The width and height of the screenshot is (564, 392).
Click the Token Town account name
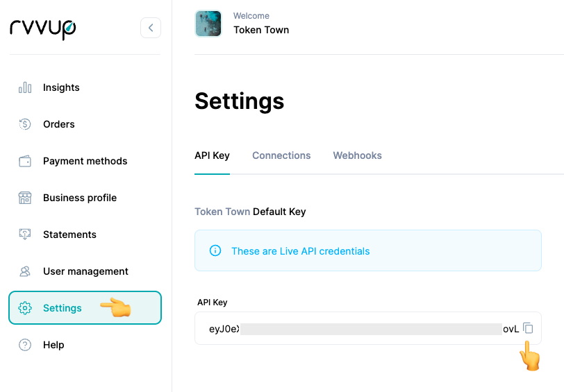tap(261, 30)
